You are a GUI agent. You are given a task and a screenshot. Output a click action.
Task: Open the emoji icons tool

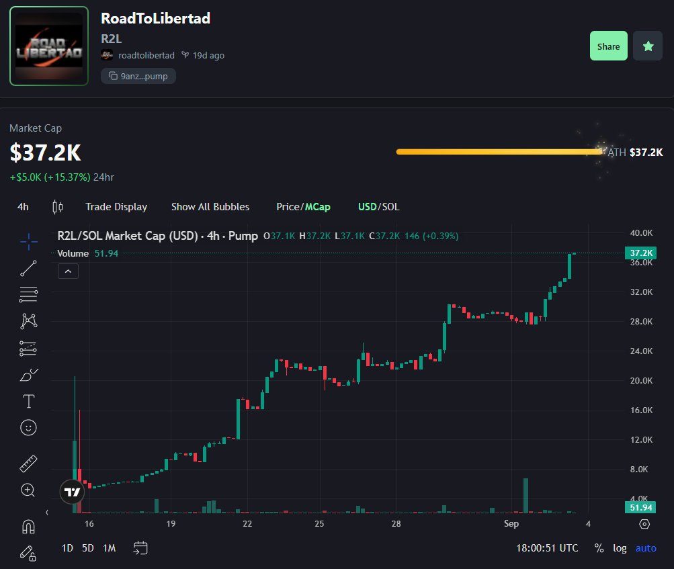click(x=28, y=428)
